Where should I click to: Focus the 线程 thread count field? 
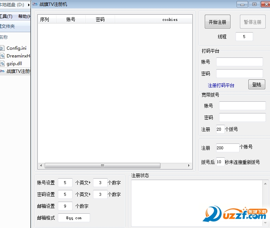244,37
